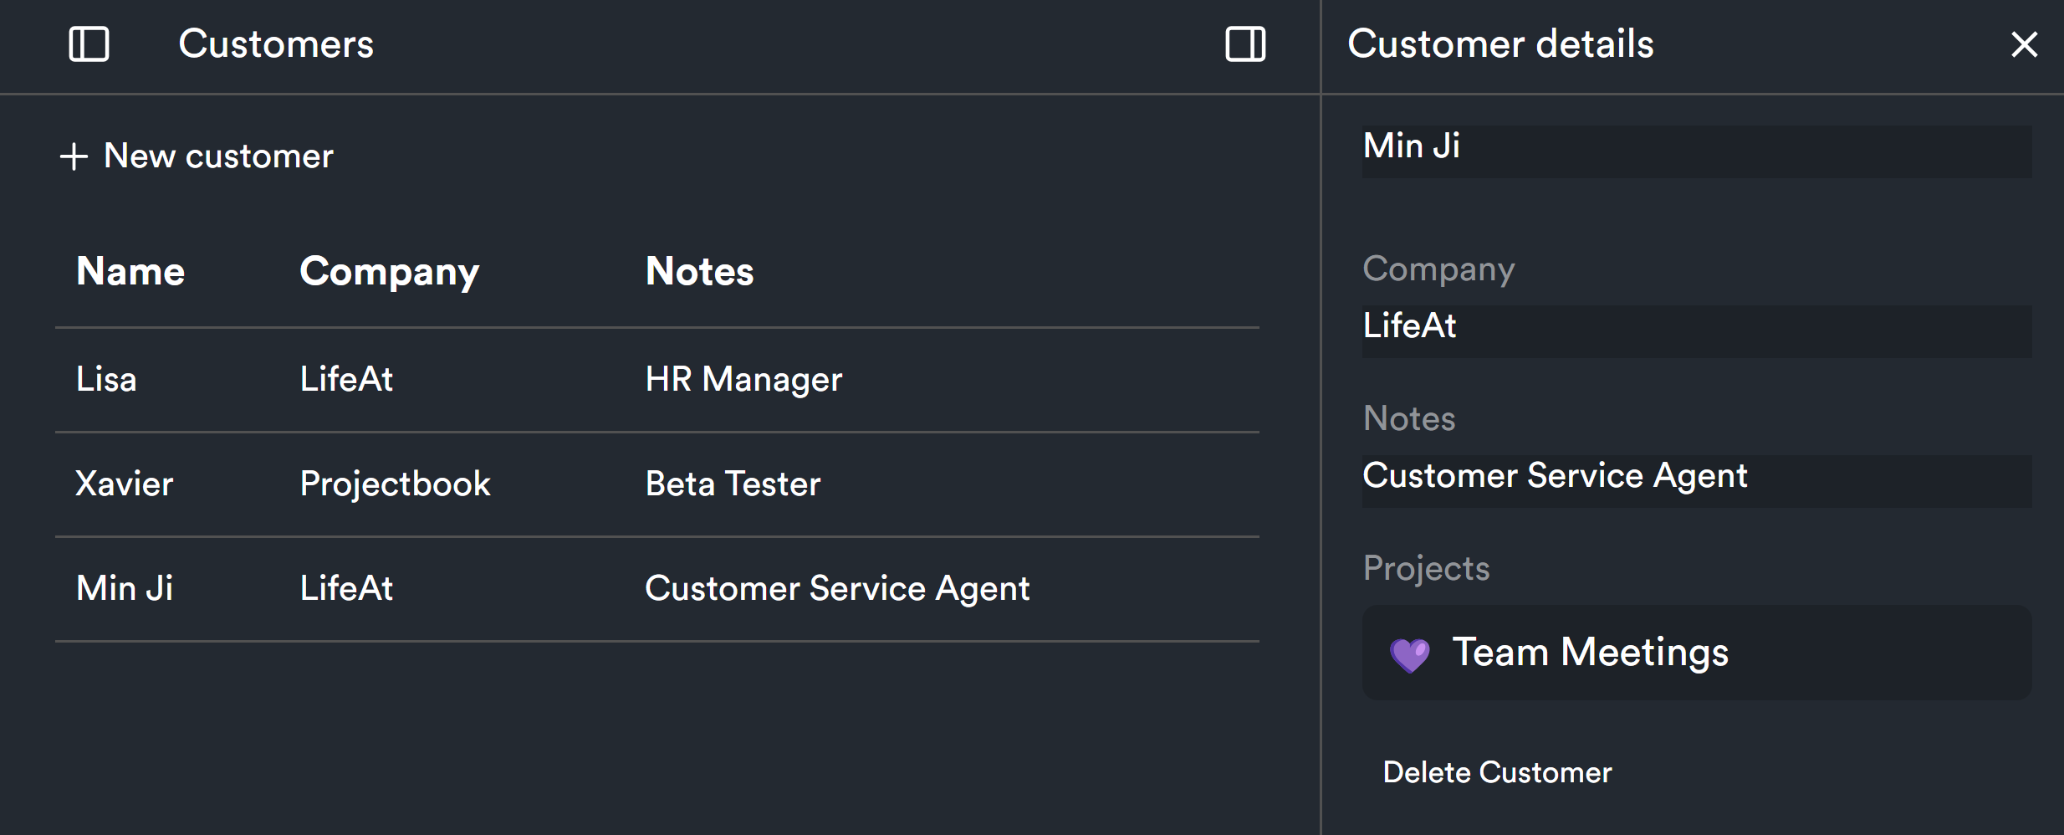Screen dimensions: 2064x835
Task: Click the Beta Tester note cell
Action: point(733,484)
